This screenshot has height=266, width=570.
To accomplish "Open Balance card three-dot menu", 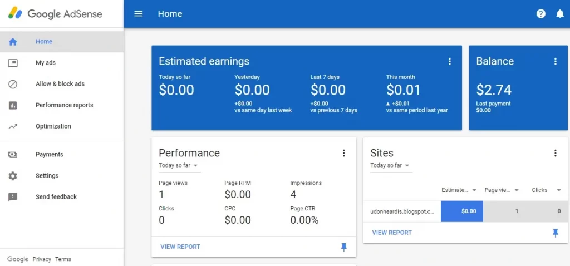I will [x=556, y=61].
